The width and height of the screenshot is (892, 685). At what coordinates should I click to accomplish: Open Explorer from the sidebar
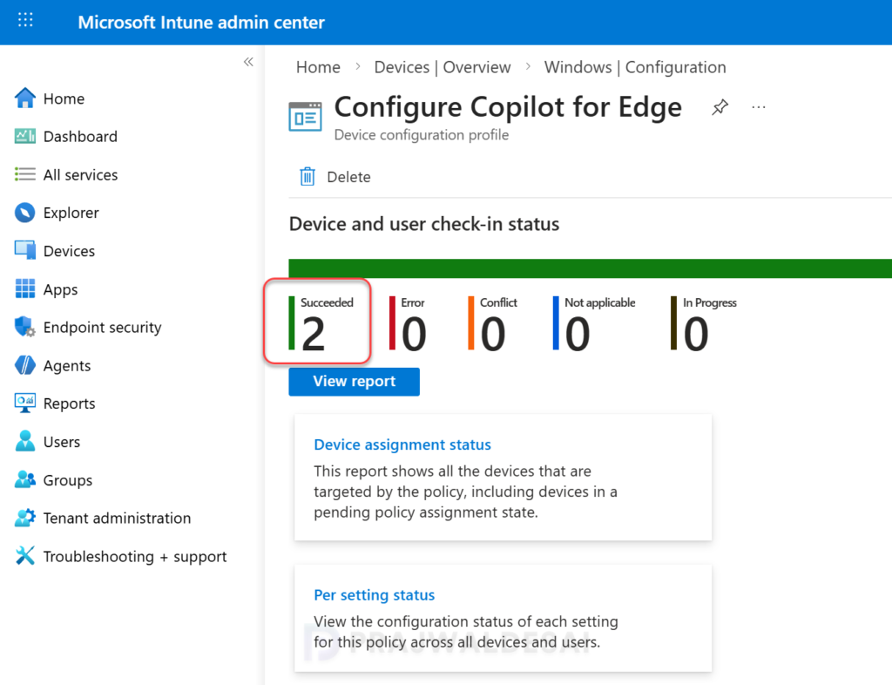(x=71, y=213)
